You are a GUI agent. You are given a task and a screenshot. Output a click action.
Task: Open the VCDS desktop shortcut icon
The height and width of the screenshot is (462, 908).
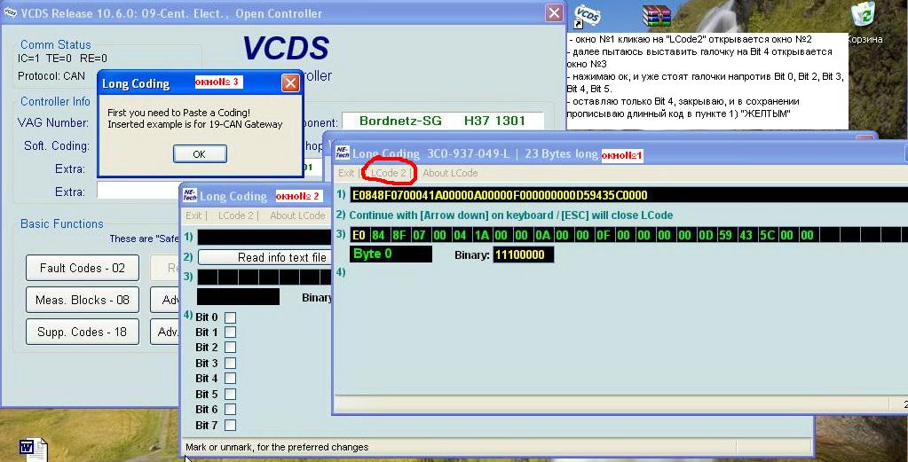pyautogui.click(x=587, y=15)
